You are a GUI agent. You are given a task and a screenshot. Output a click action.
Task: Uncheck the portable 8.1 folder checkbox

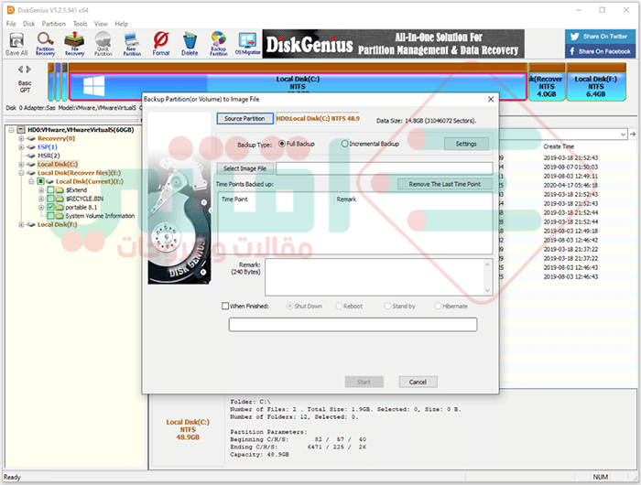50,207
